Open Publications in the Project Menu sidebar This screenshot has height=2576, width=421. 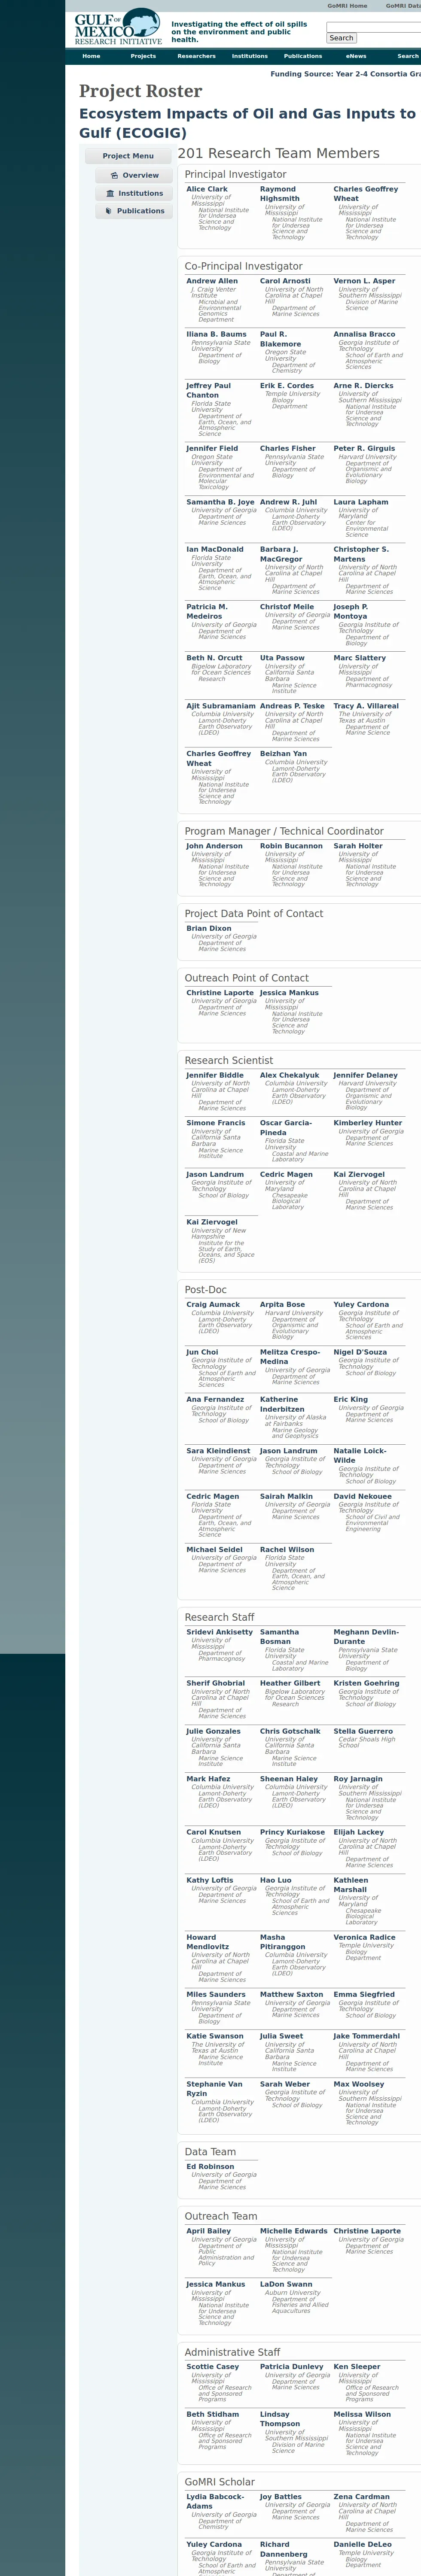134,211
